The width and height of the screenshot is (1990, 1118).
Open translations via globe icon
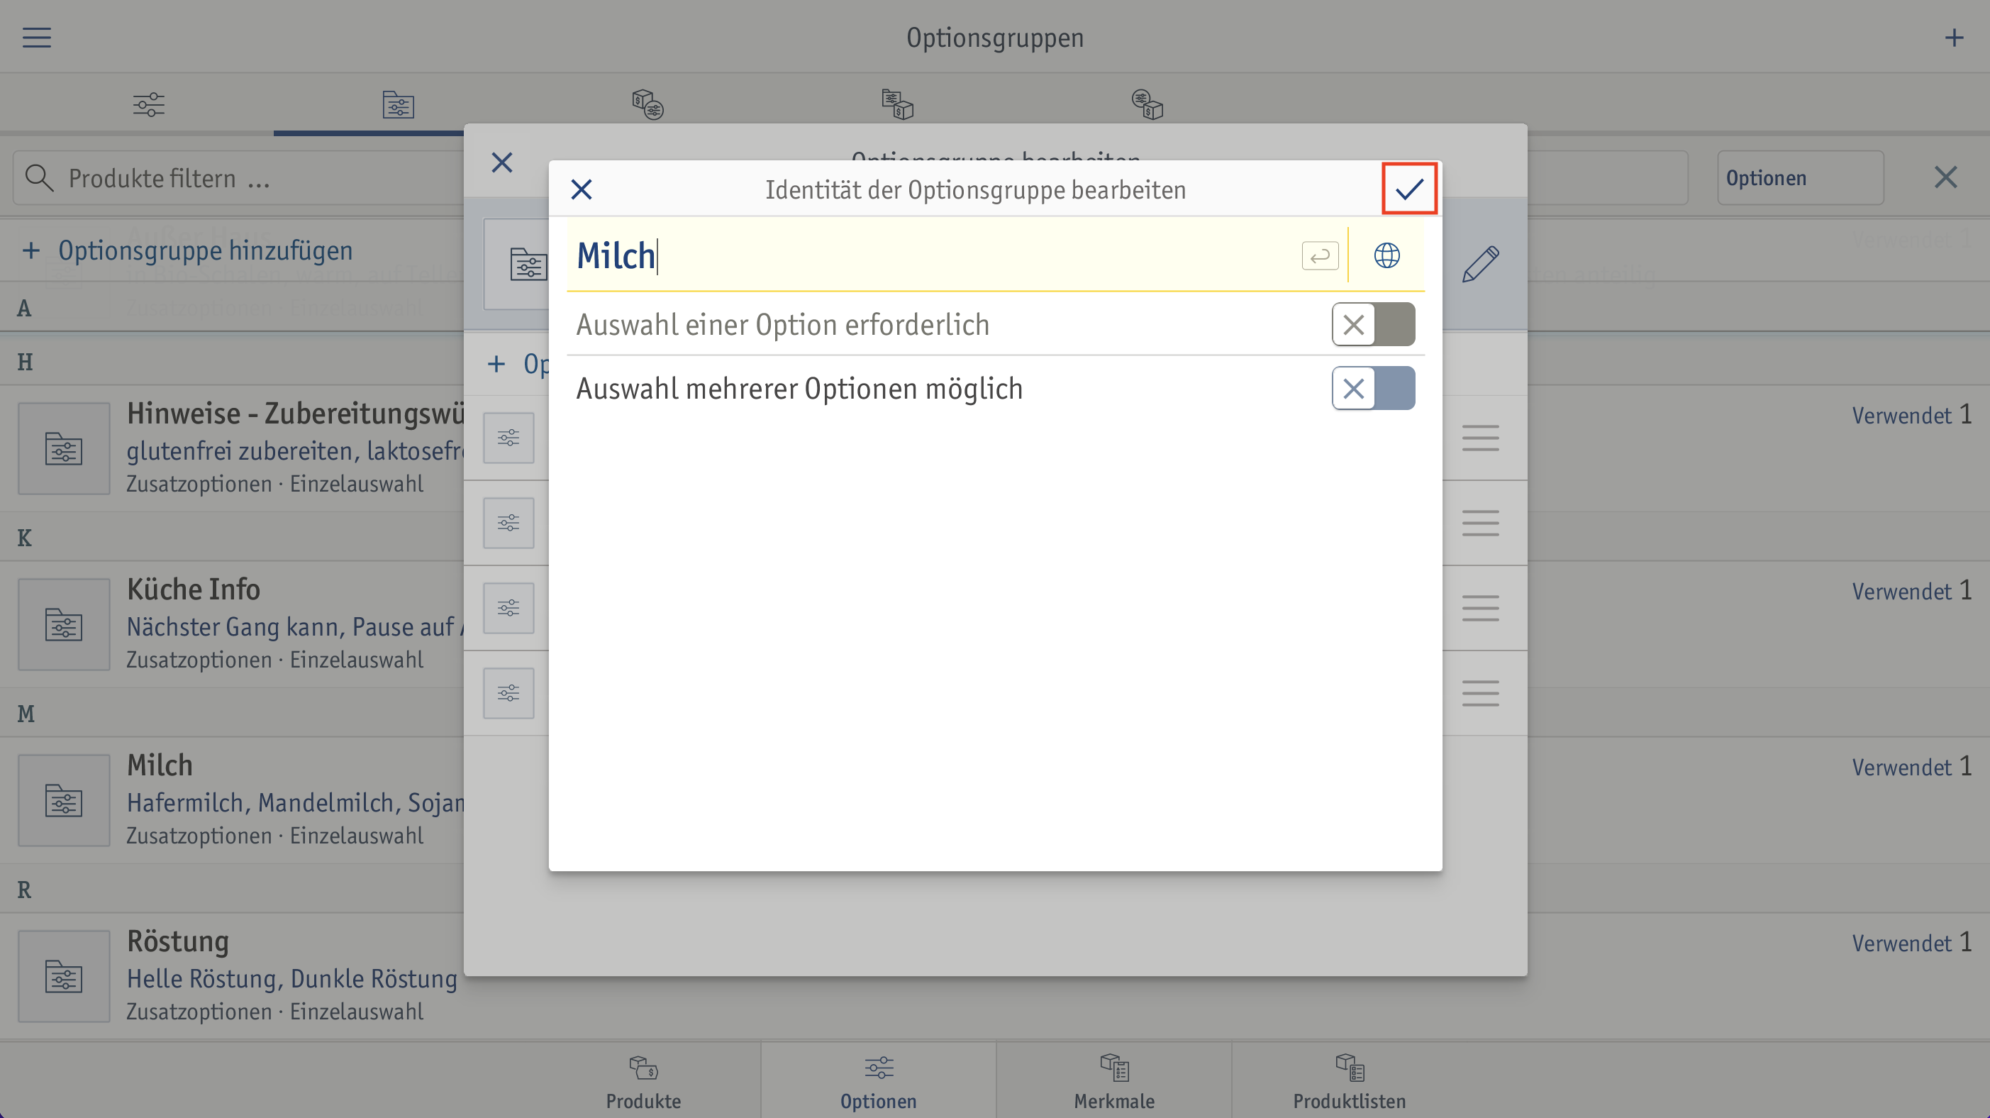pos(1386,255)
